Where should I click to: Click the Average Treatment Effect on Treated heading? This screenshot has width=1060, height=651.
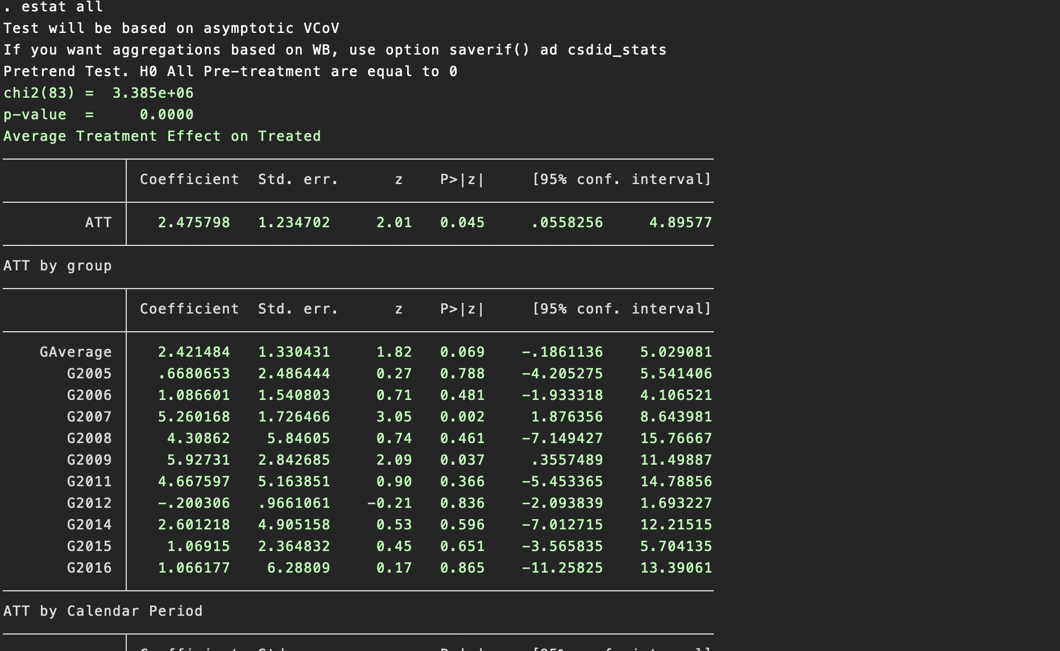pyautogui.click(x=162, y=136)
